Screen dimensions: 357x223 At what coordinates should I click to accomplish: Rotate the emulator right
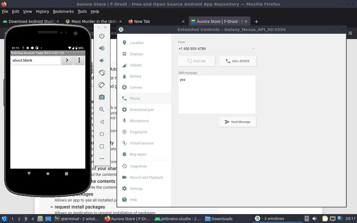pyautogui.click(x=102, y=85)
